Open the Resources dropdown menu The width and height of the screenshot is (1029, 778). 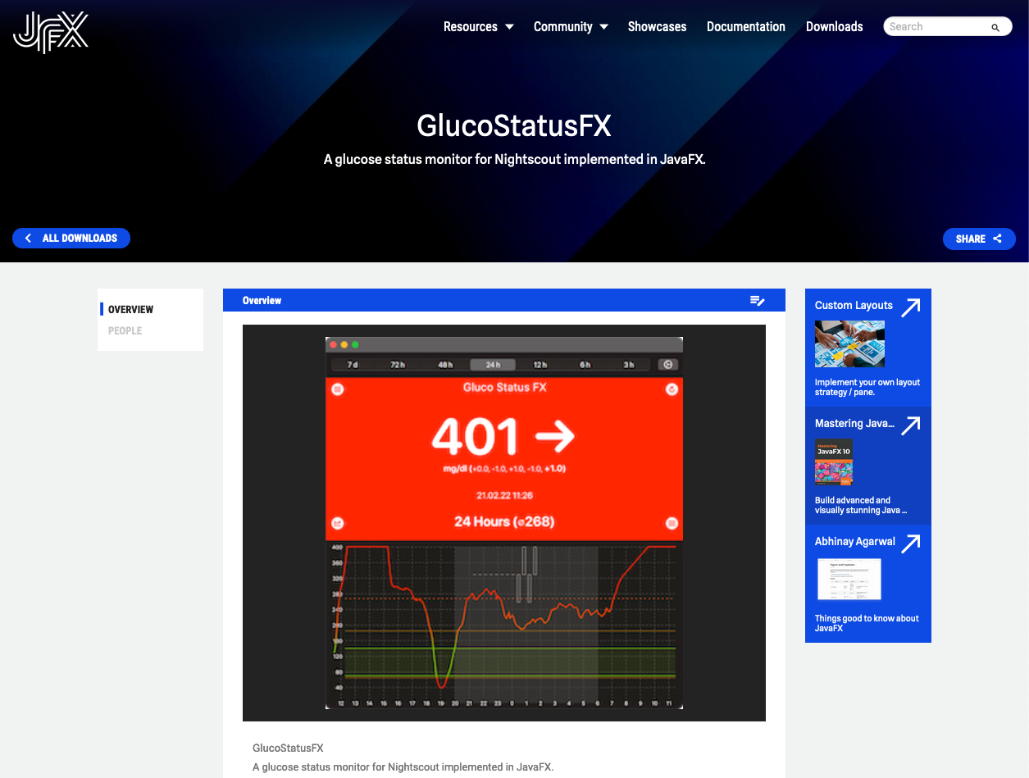click(x=478, y=26)
